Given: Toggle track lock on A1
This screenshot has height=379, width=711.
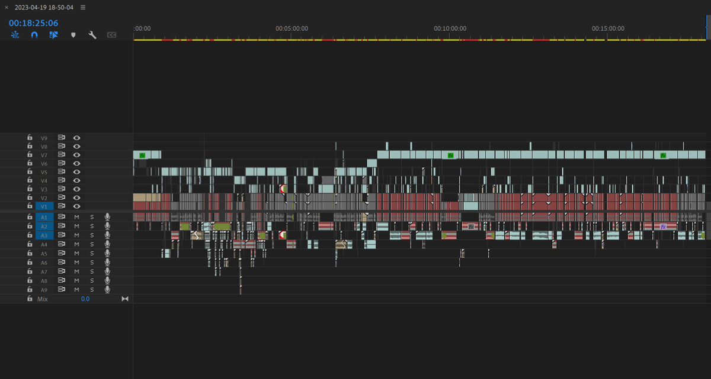Looking at the screenshot, I should click(x=30, y=217).
